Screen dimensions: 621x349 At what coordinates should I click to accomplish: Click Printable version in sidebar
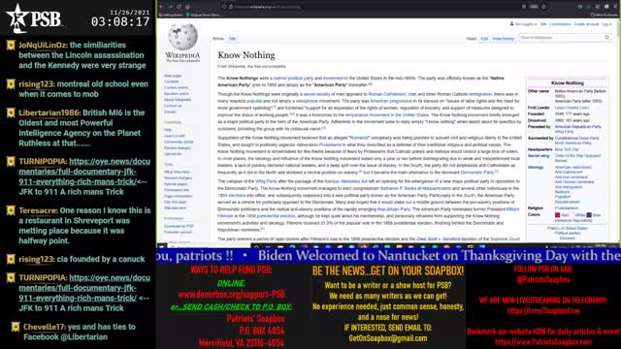click(178, 232)
